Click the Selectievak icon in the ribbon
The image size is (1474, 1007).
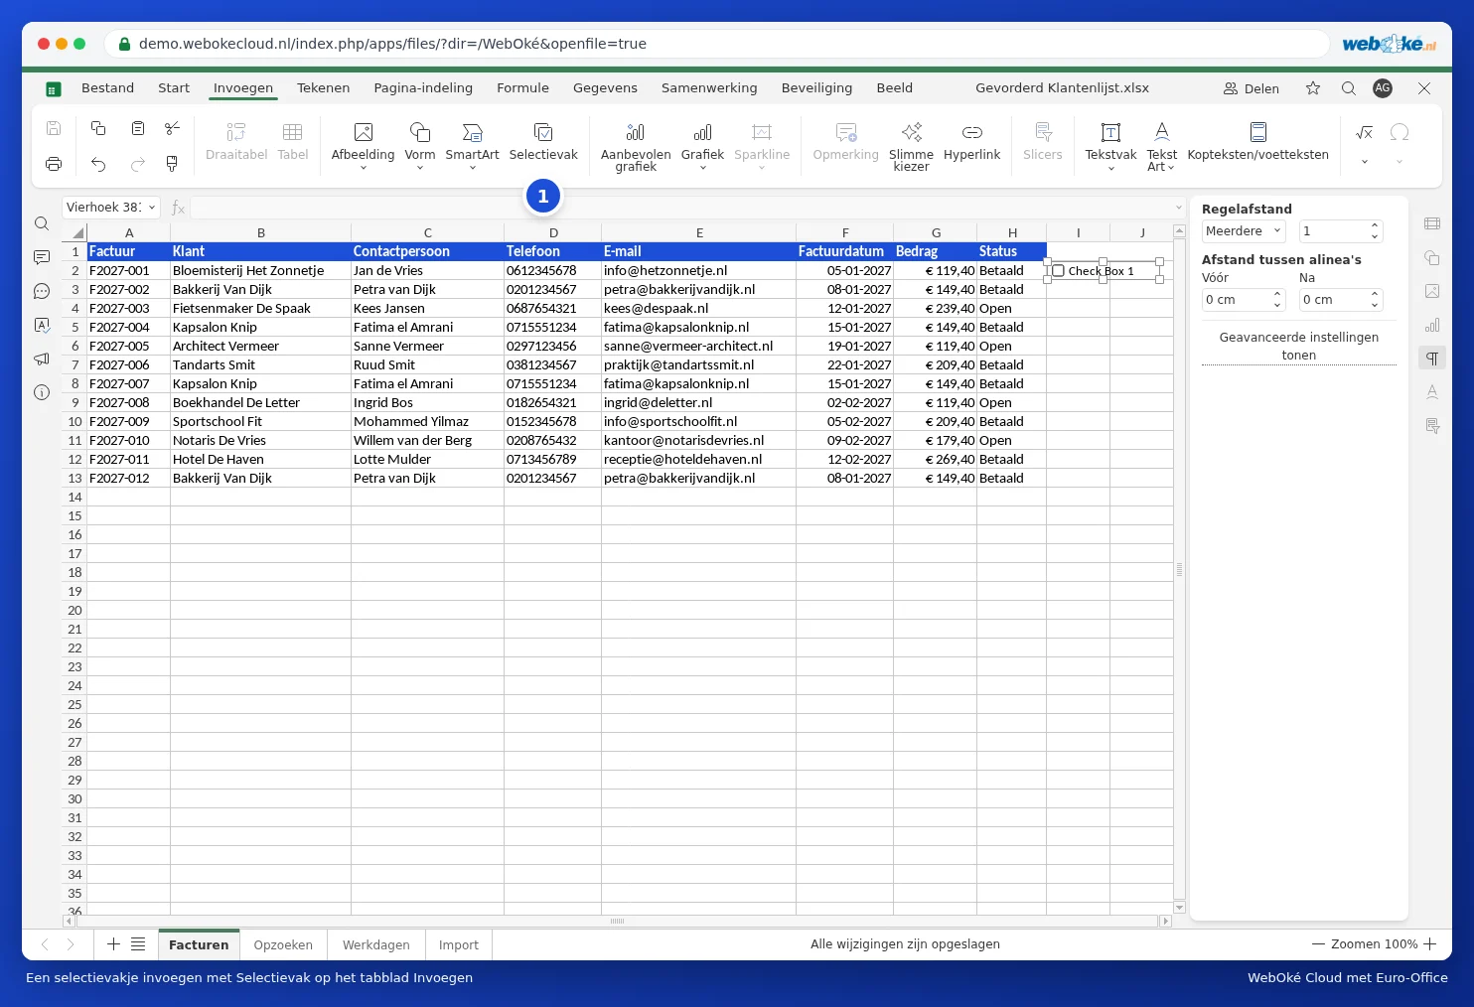(x=543, y=132)
